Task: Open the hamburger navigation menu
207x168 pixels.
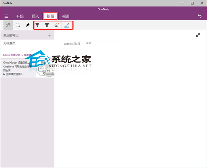Action: tap(6, 16)
